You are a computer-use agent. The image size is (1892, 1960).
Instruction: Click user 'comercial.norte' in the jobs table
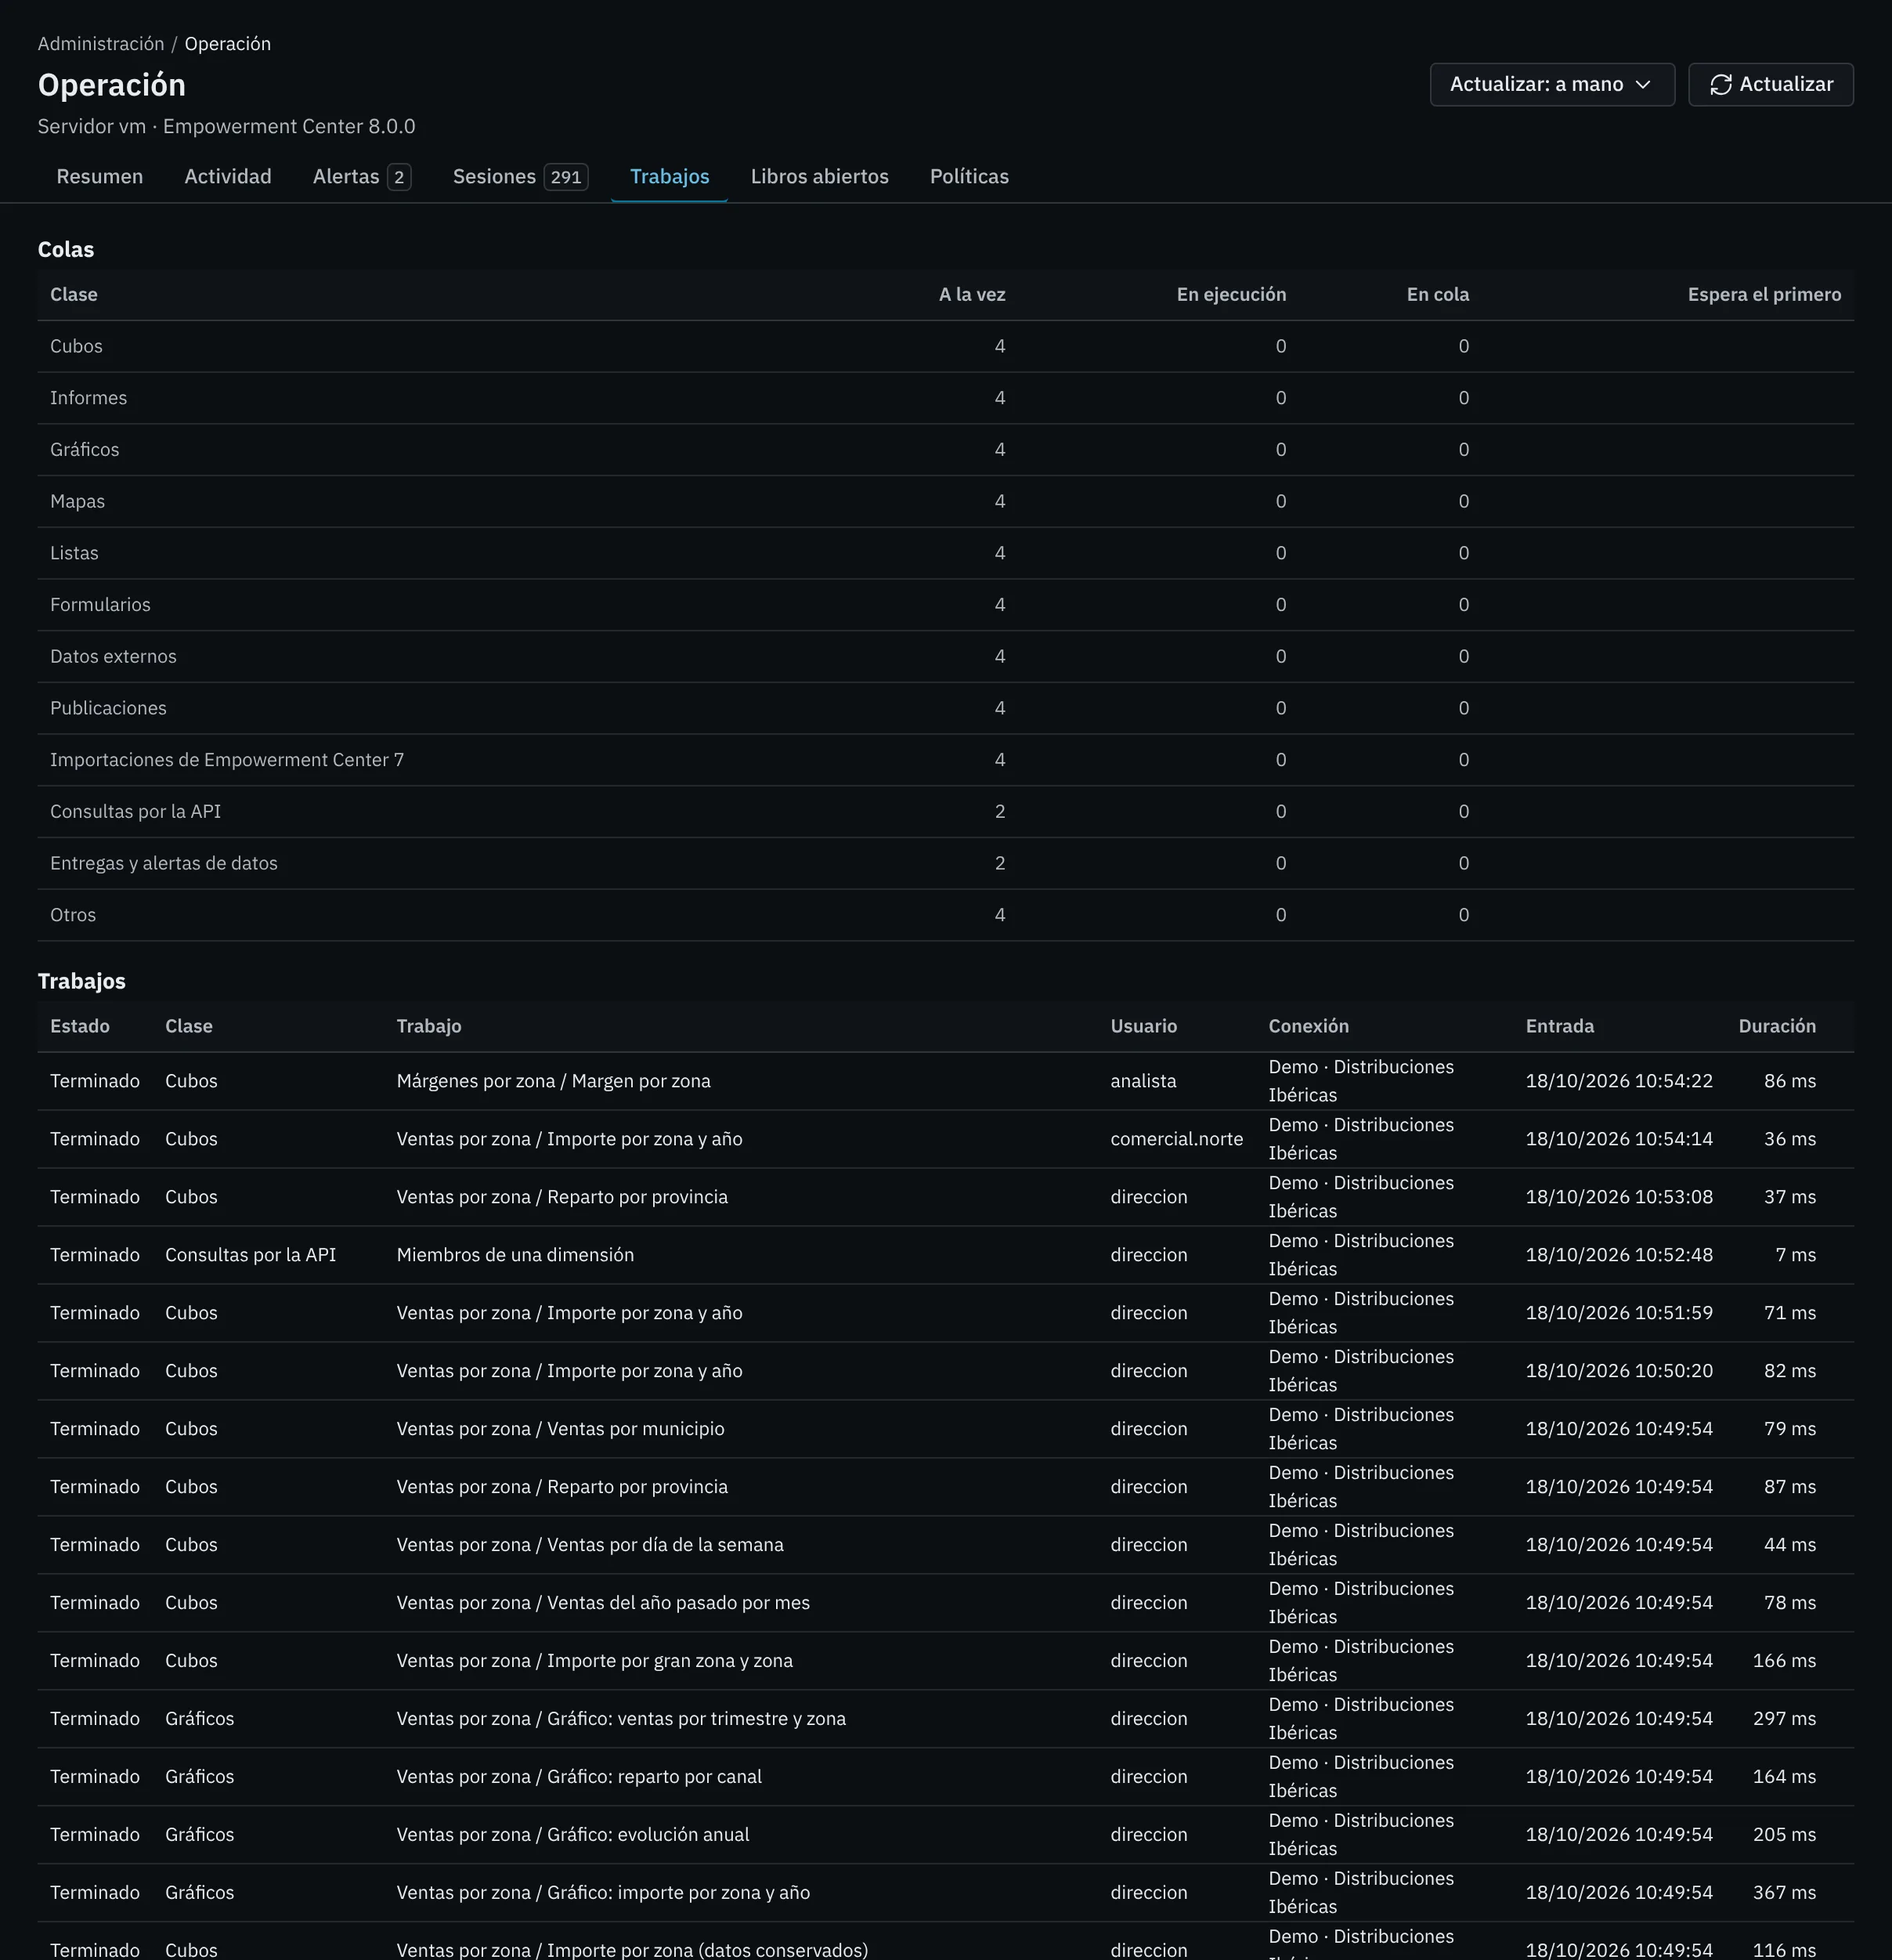point(1176,1139)
